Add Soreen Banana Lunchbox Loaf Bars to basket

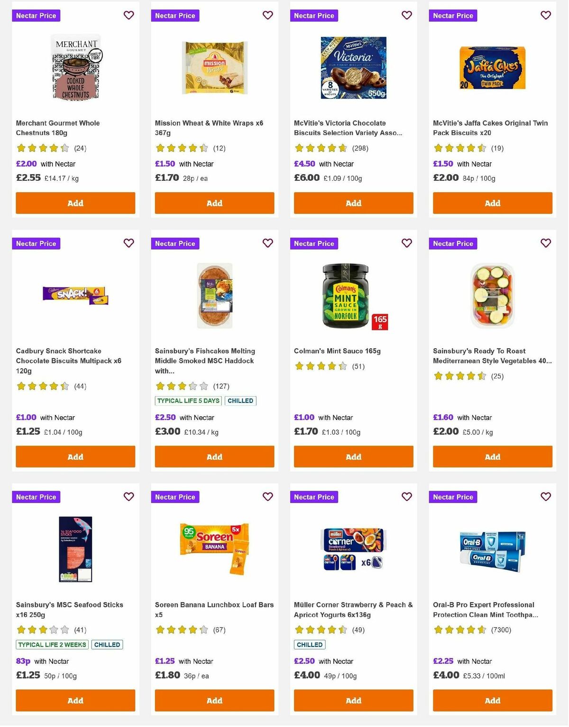coord(214,700)
